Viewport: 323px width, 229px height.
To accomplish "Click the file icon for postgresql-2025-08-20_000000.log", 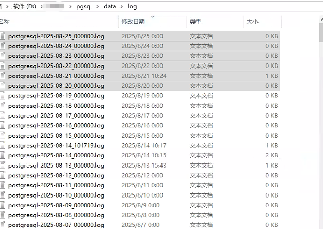I will pyautogui.click(x=2, y=86).
